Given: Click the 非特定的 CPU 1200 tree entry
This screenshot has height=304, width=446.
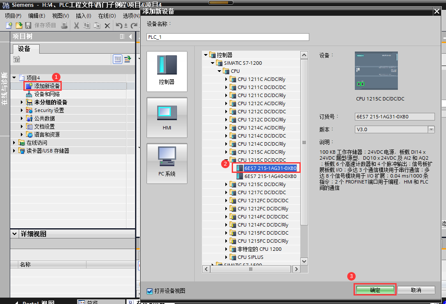Looking at the screenshot, I should 259,249.
